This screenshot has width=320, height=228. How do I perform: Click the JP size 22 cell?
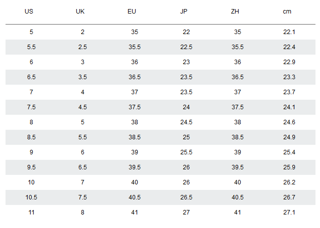pos(186,32)
